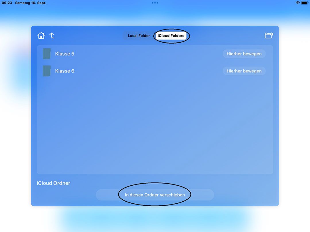Tap In diesen Ordner verschieben
This screenshot has width=310, height=232.
pos(155,195)
